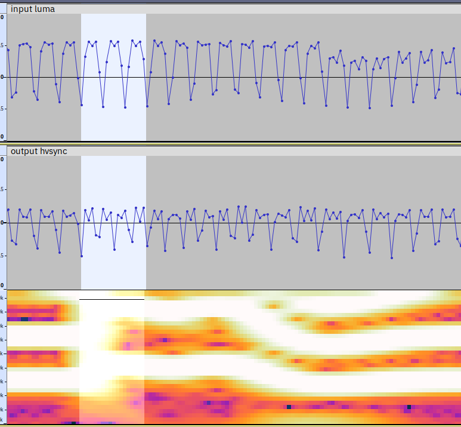Click the right edge of the input luma selection

tap(146, 78)
